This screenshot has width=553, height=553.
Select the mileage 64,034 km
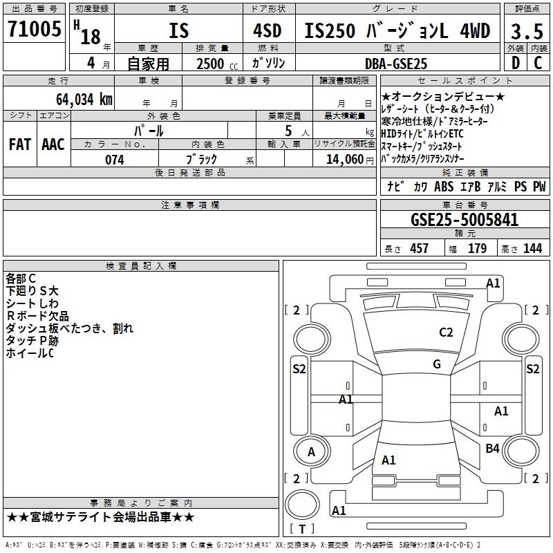(84, 100)
